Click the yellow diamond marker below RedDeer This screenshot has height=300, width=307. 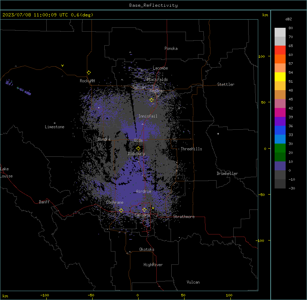tap(152, 100)
